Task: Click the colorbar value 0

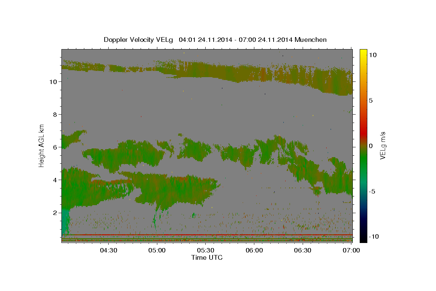Action: tap(371, 146)
